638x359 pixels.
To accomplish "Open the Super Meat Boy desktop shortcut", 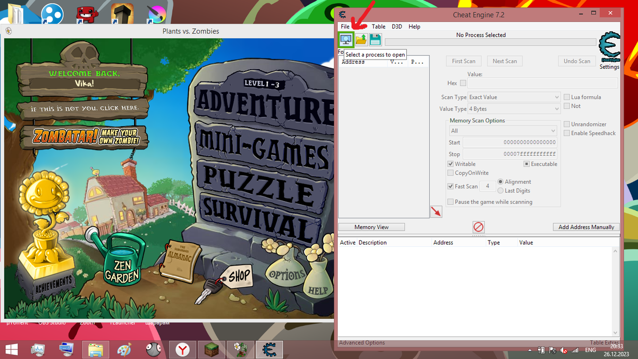I will coord(87,13).
